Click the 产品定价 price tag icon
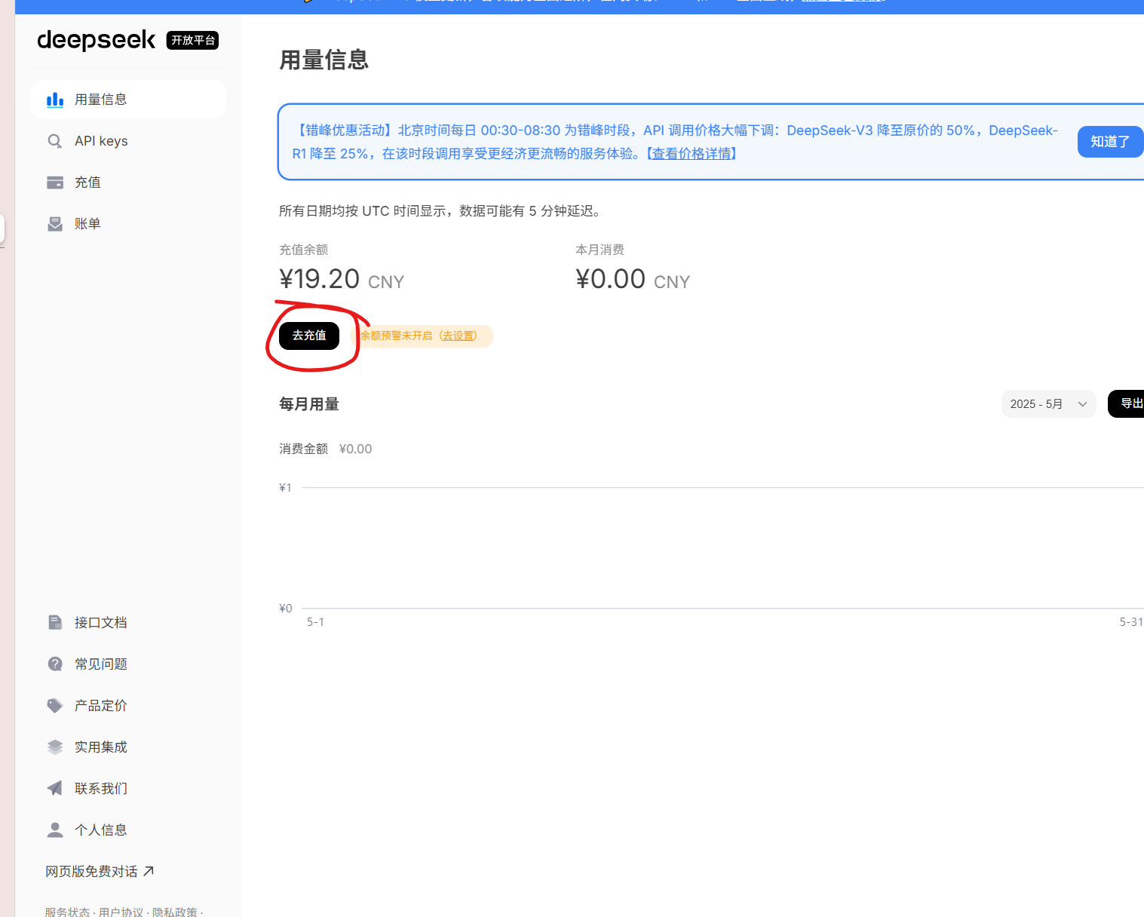Viewport: 1144px width, 917px height. click(x=55, y=705)
